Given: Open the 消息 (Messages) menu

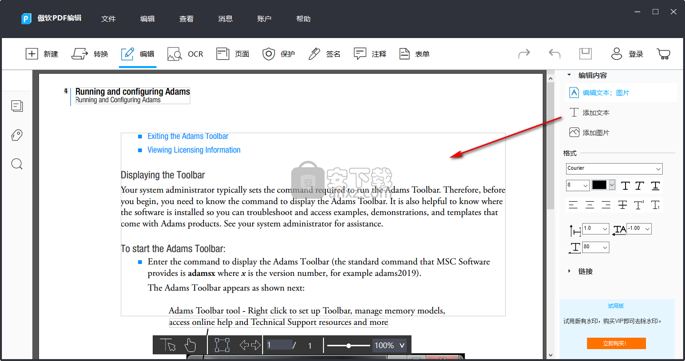Looking at the screenshot, I should [x=225, y=19].
